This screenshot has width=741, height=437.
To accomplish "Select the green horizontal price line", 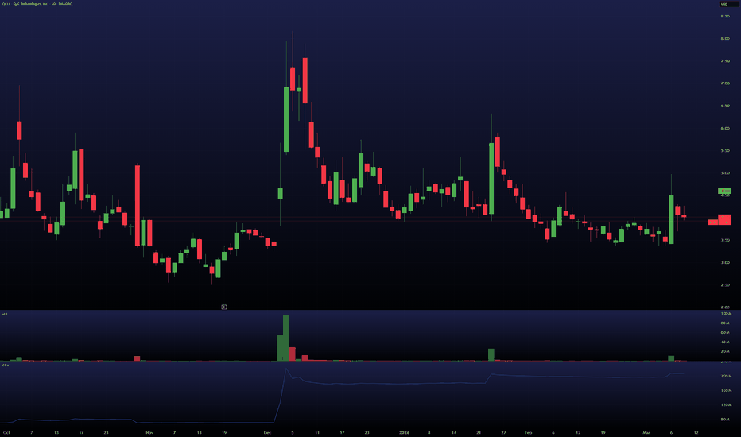I will 359,191.
